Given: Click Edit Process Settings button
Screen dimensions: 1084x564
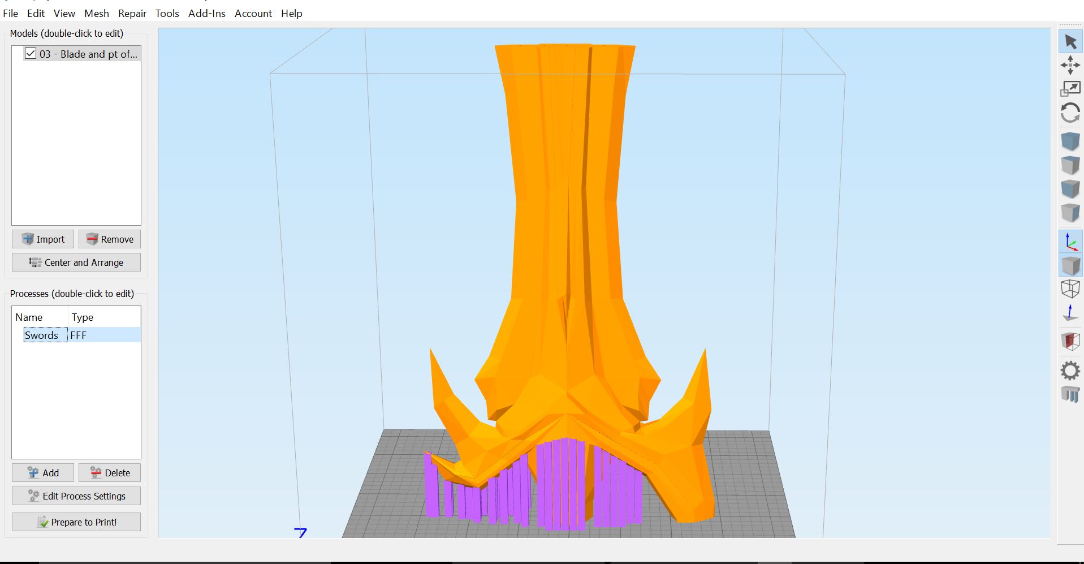Looking at the screenshot, I should pos(76,496).
